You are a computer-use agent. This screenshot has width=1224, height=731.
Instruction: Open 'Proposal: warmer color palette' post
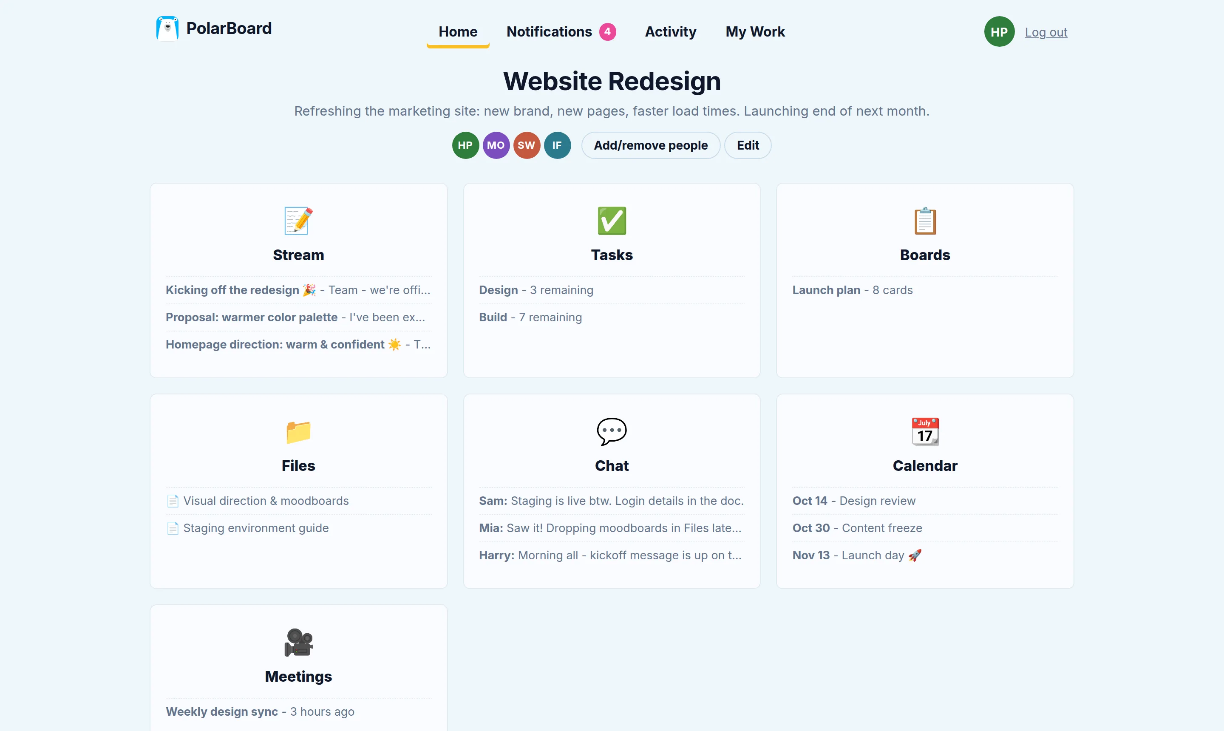298,317
